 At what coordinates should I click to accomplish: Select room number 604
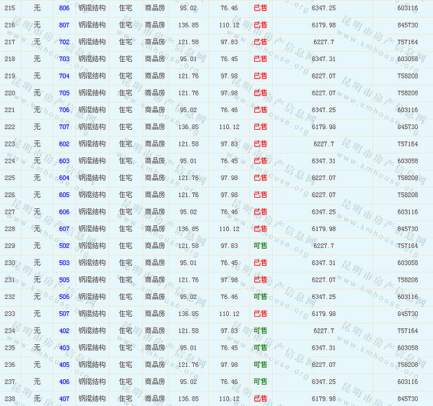tap(64, 178)
